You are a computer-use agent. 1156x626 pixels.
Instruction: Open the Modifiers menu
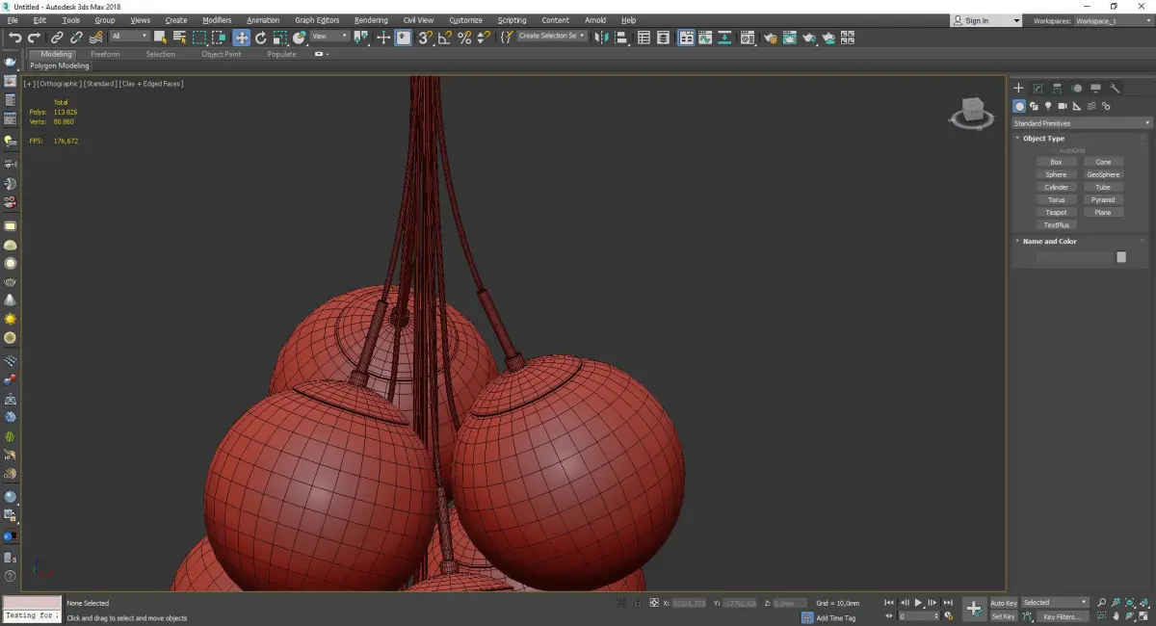point(217,20)
